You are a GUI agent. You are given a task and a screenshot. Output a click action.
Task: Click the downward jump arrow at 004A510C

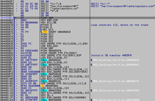coord(18,86)
